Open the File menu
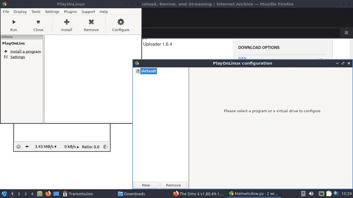Image resolution: width=353 pixels, height=198 pixels. [6, 12]
